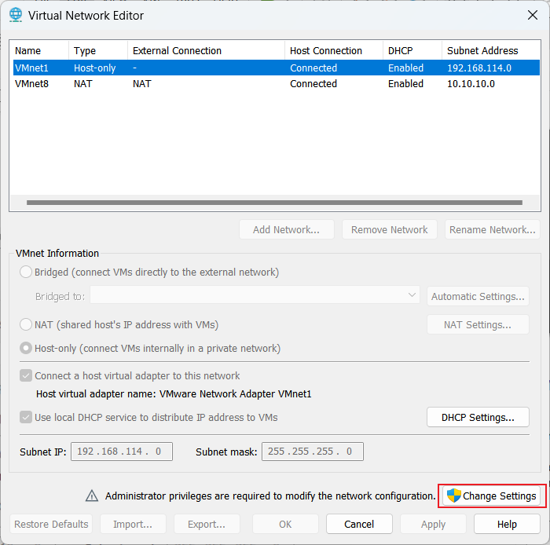This screenshot has width=550, height=545.
Task: Click Restore Defaults button
Action: pyautogui.click(x=51, y=524)
